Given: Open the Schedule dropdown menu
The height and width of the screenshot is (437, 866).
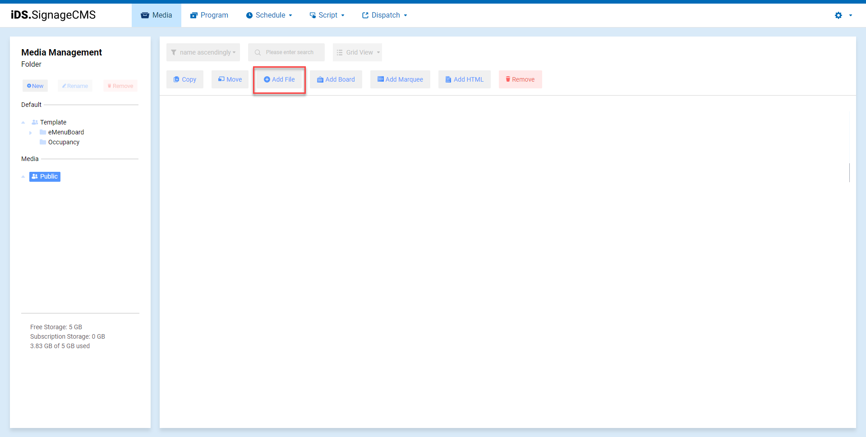Looking at the screenshot, I should coord(269,15).
